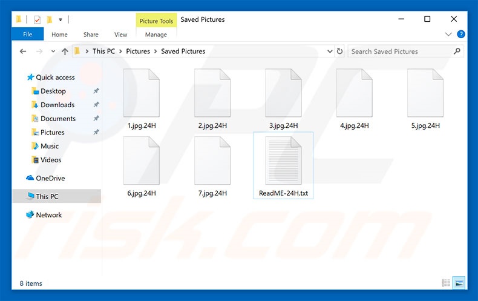
Task: Switch to large icons view layout
Action: pos(459,283)
